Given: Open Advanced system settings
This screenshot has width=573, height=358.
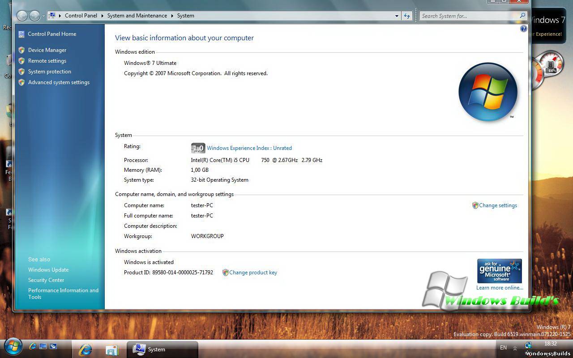Looking at the screenshot, I should pos(59,82).
